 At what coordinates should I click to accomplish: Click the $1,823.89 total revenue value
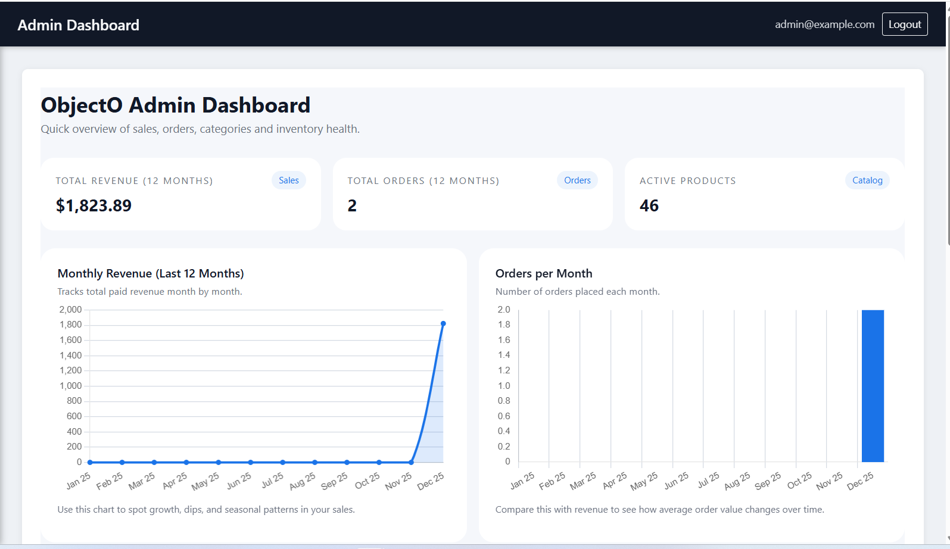(x=94, y=205)
